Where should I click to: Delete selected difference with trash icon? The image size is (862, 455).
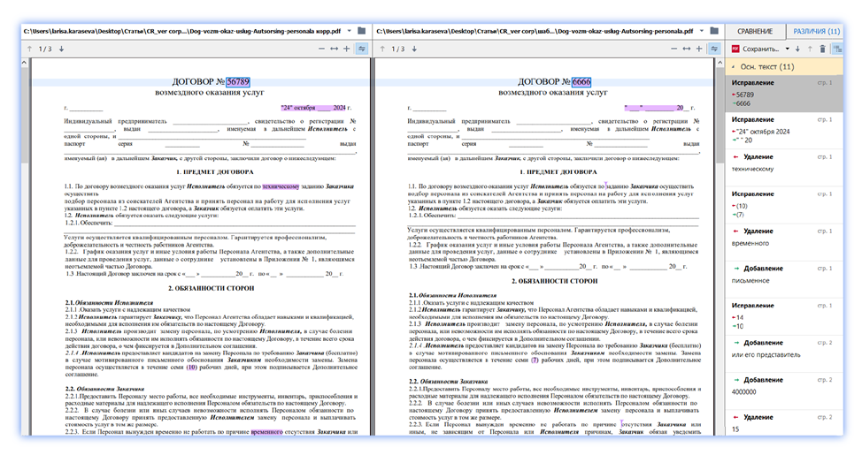point(822,49)
